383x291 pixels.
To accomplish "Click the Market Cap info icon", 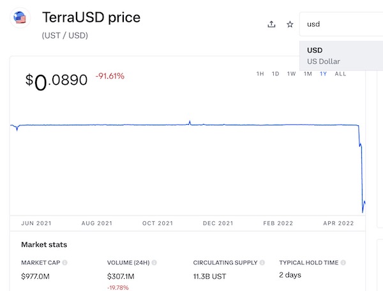I will coord(66,263).
